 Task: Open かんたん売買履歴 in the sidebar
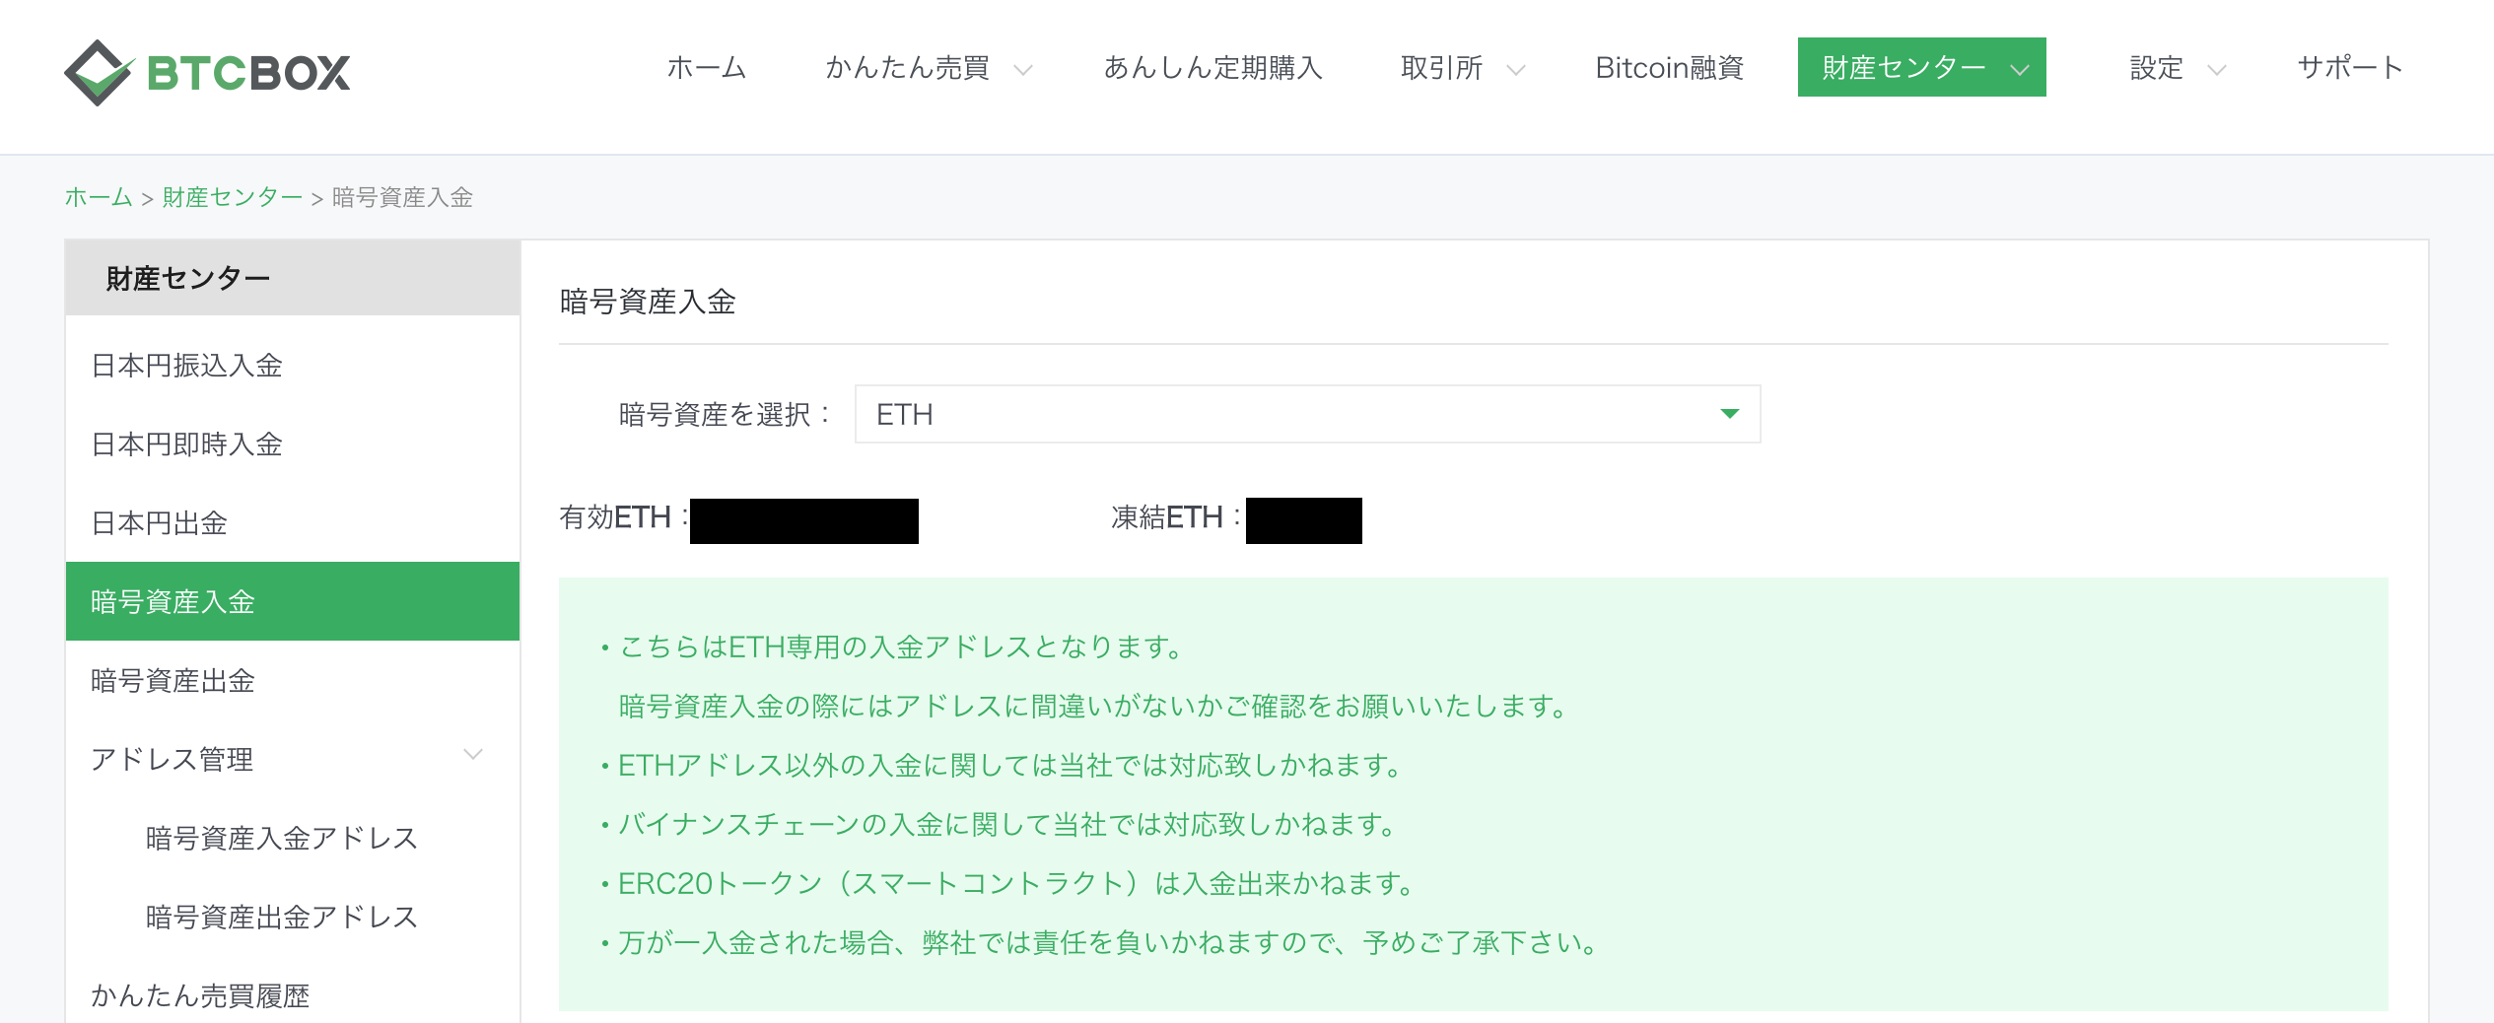point(200,995)
